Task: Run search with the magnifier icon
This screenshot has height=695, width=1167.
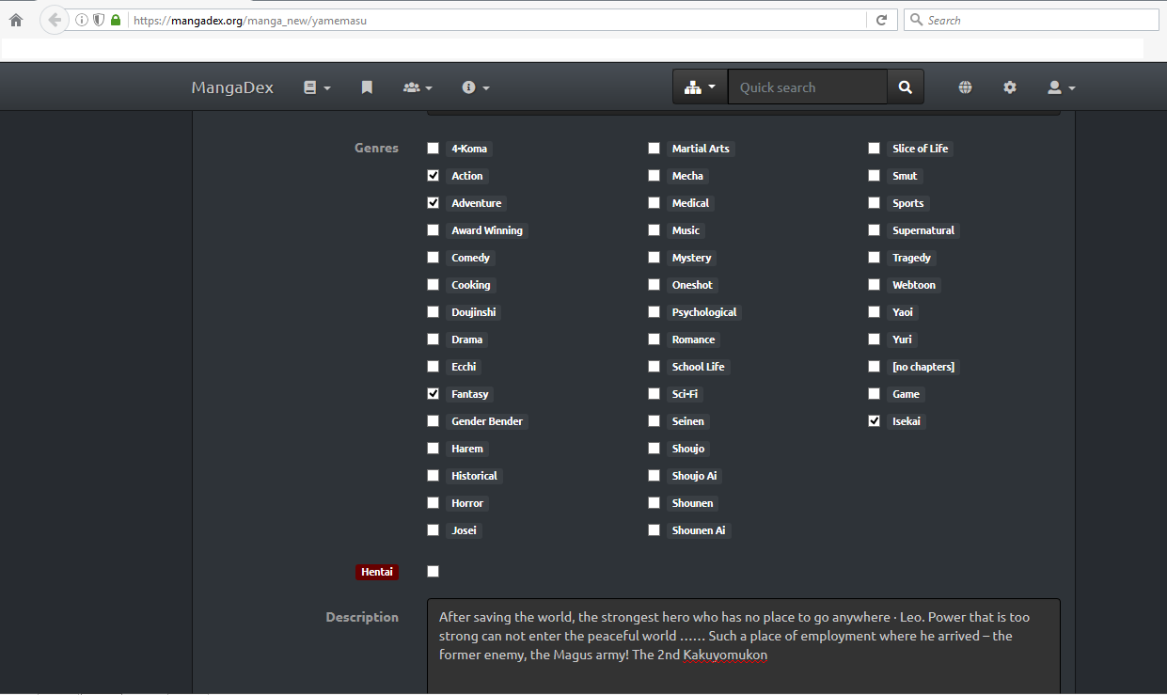Action: click(905, 86)
